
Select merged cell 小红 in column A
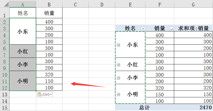(23, 51)
